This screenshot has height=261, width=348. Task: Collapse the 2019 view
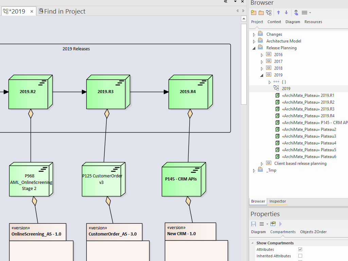pos(262,75)
